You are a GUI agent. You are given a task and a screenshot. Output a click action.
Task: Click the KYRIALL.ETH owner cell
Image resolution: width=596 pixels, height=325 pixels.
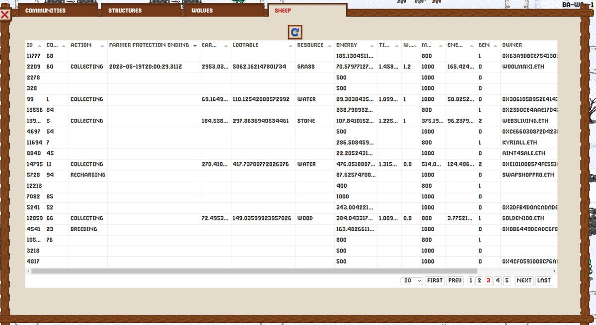click(529, 142)
